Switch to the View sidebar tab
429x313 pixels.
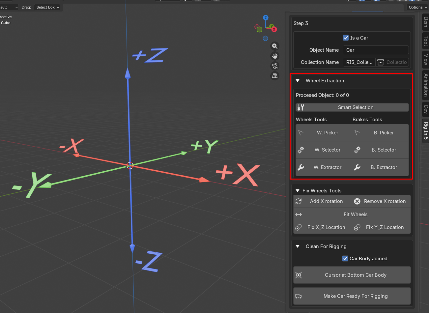(426, 59)
